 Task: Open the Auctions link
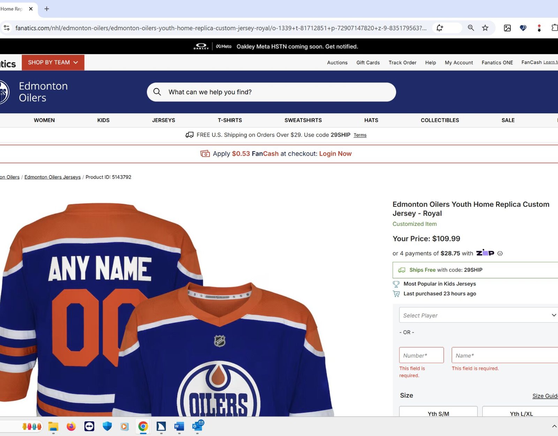[x=337, y=62]
